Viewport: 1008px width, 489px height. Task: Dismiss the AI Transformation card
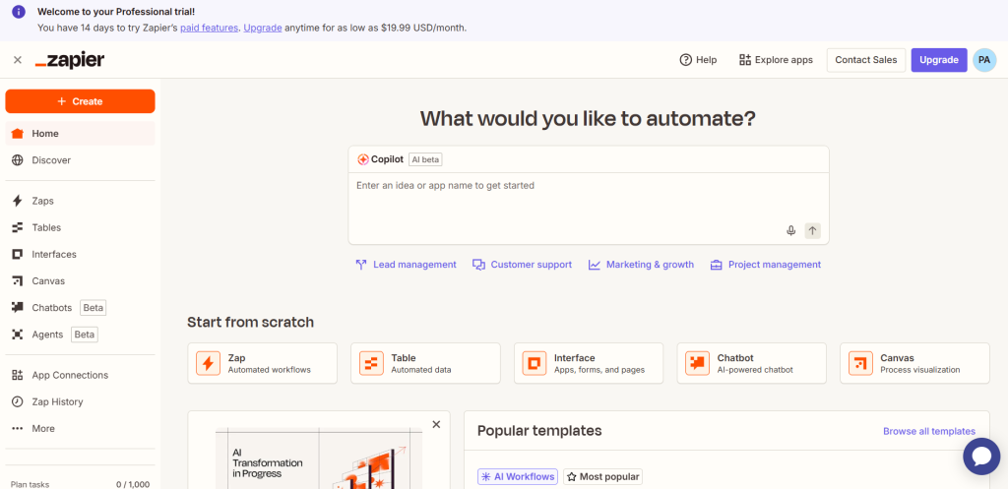click(x=436, y=424)
